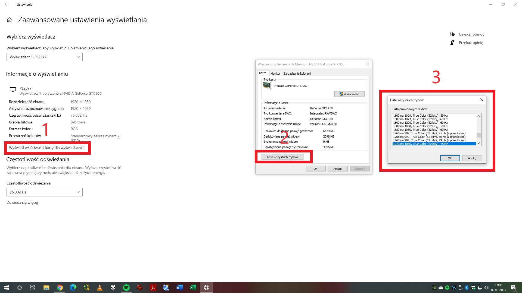Switch to the Monitor tab
Viewport: 522px width, 293px height.
275,74
